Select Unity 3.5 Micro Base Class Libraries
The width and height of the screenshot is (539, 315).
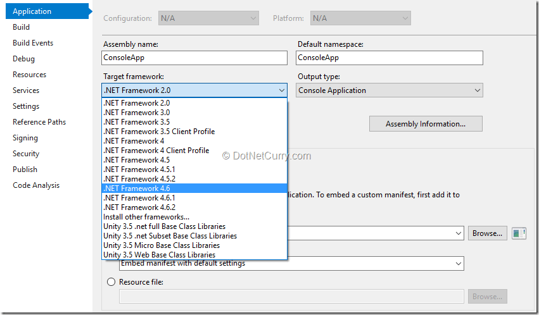pyautogui.click(x=162, y=245)
